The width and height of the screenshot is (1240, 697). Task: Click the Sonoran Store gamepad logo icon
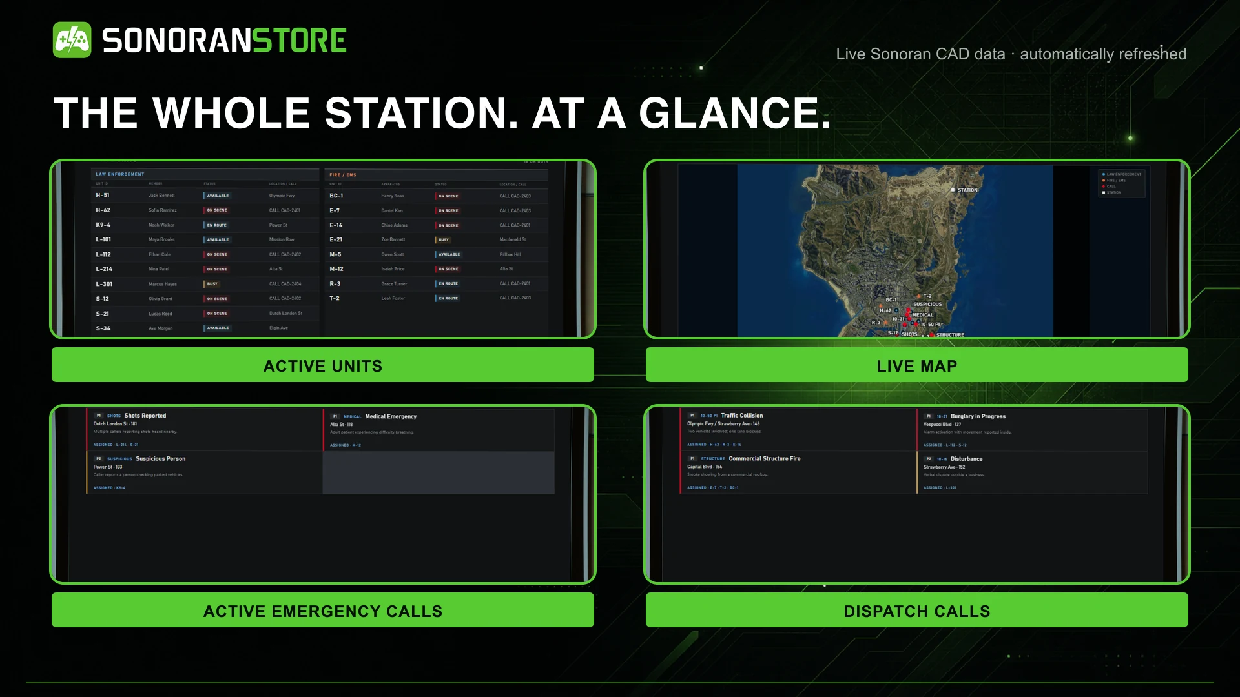point(72,40)
